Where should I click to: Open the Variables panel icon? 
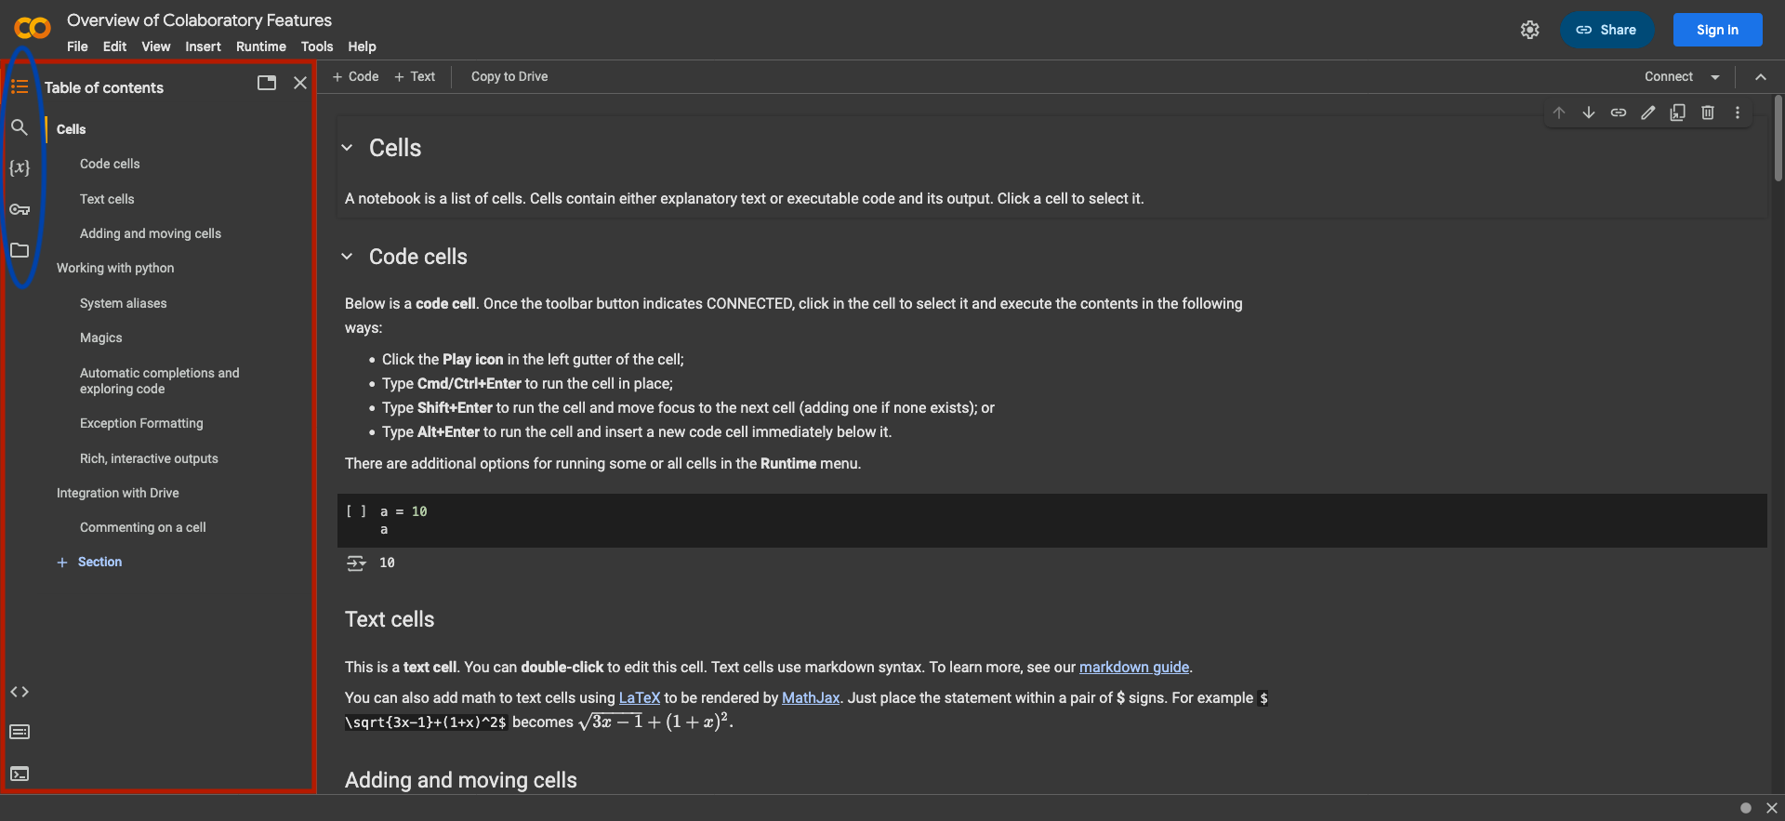[x=20, y=168]
